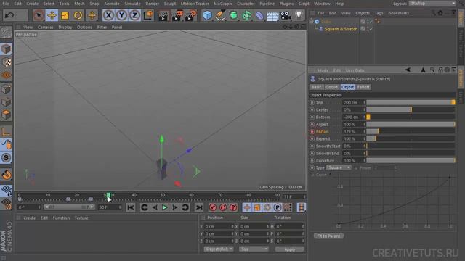Screen dimensions: 465x261
Task: Click the Center slider
Action: click(x=411, y=109)
